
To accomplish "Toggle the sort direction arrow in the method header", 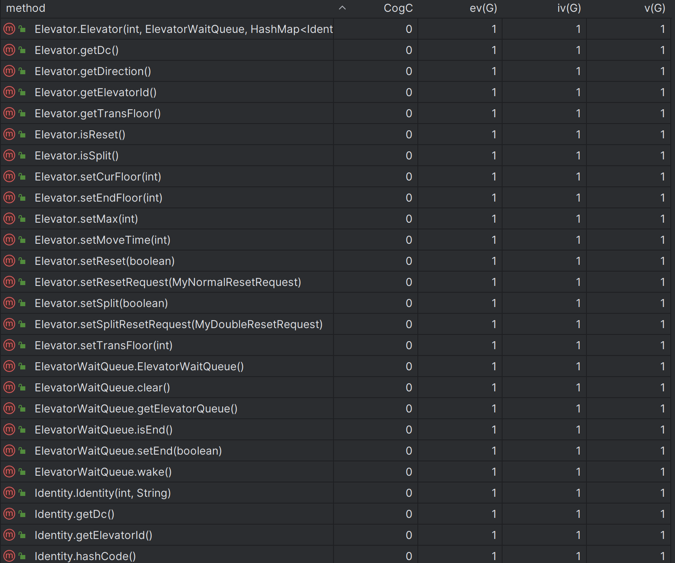I will [342, 8].
